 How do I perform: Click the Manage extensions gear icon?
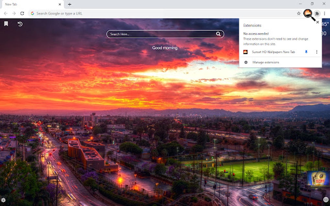[246, 62]
